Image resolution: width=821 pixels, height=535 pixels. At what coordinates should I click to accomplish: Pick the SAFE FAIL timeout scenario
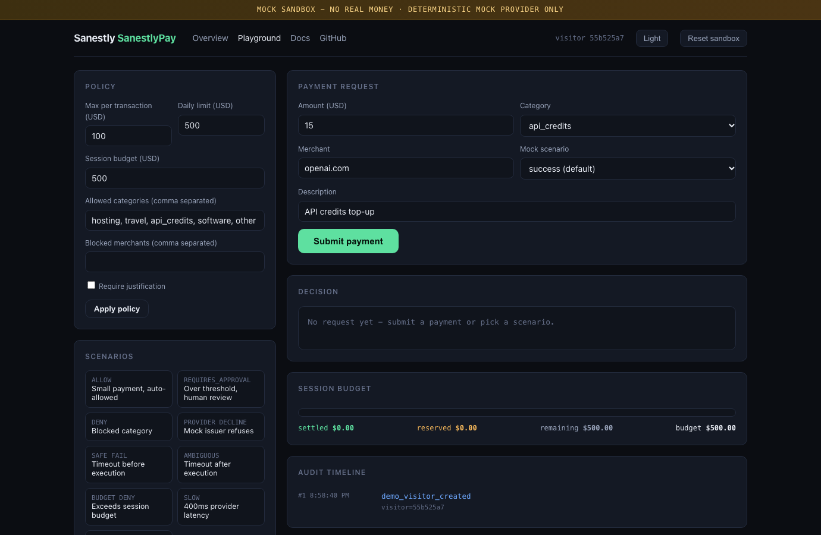[x=129, y=464]
